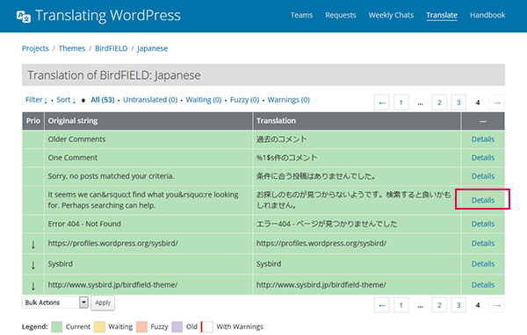Screen dimensions: 527x335
Task: Expand the Filter options
Action: tap(36, 100)
